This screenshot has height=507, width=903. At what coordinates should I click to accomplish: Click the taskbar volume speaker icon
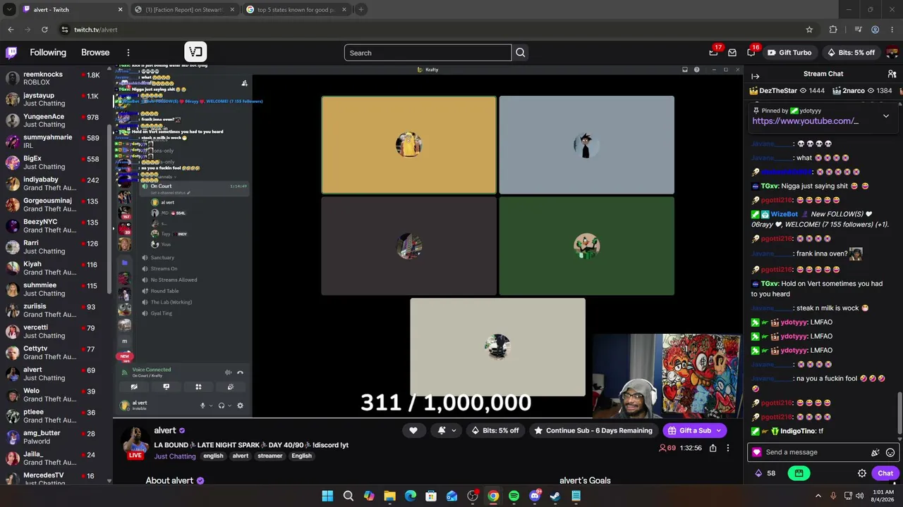(x=859, y=496)
